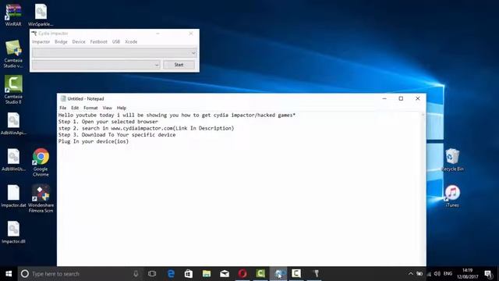Open Wondershare Filmora Scrn shortcut
The image size is (499, 281).
pos(41,198)
